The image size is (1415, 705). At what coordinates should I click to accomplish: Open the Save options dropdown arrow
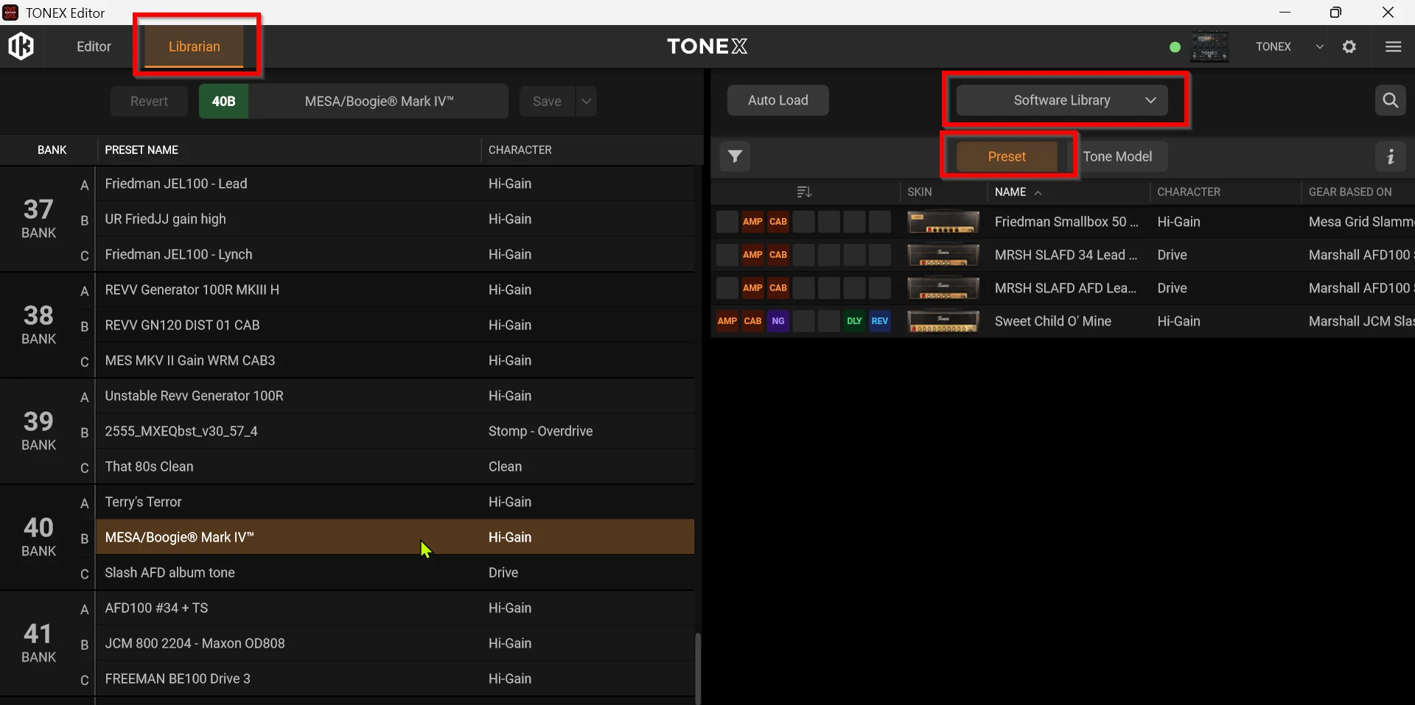pyautogui.click(x=586, y=101)
